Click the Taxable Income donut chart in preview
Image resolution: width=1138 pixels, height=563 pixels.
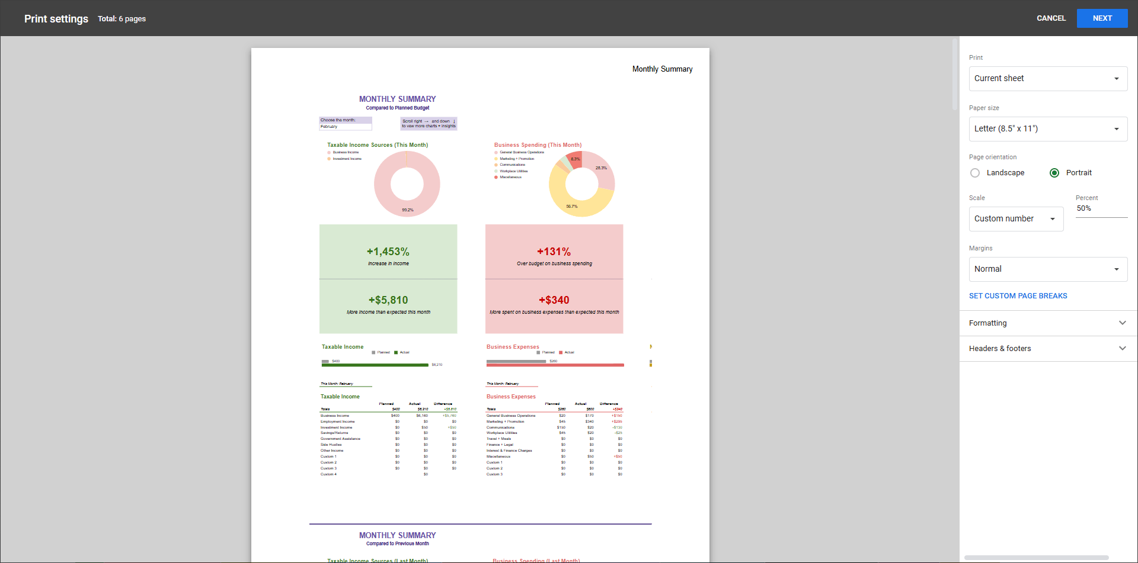(407, 184)
